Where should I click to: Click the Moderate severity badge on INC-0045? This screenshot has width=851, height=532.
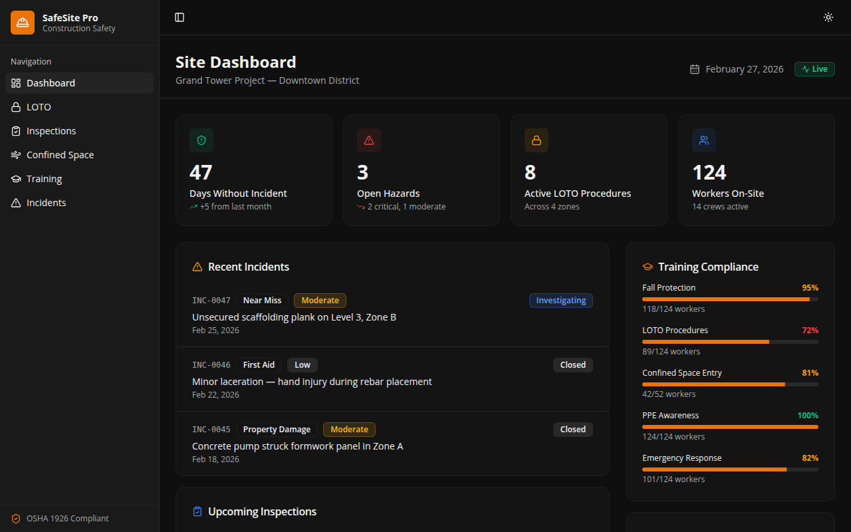point(349,429)
